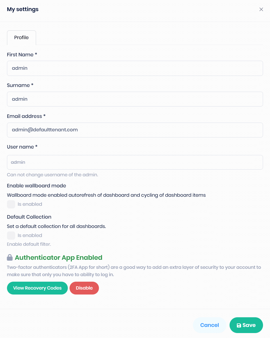
Task: Click the "First Name" field label
Action: pyautogui.click(x=20, y=55)
